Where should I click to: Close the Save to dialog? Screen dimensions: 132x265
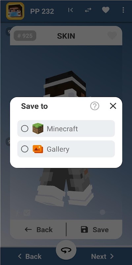pos(113,106)
